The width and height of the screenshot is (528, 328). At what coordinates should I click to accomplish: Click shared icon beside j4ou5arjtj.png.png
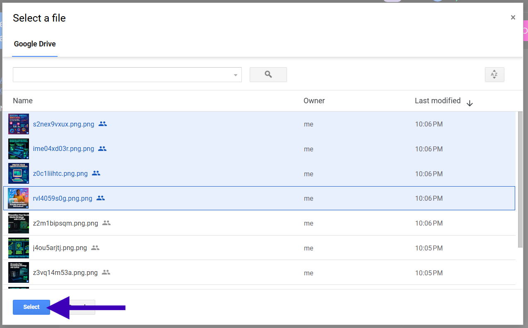pyautogui.click(x=95, y=248)
